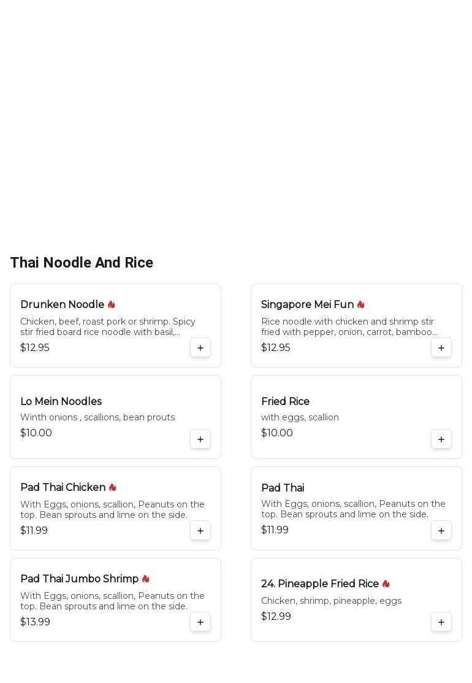Add 24. Pineapple Fried Rice to order

coord(441,622)
